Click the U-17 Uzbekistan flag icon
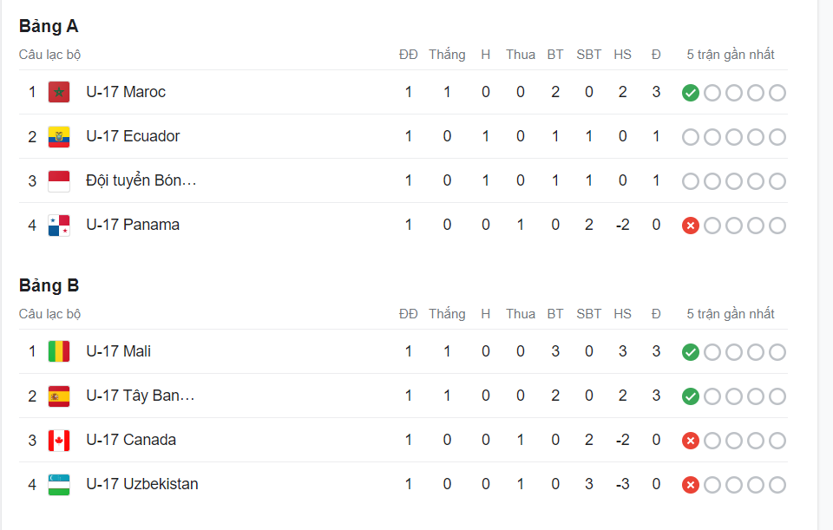Viewport: 833px width, 530px height. pos(59,484)
